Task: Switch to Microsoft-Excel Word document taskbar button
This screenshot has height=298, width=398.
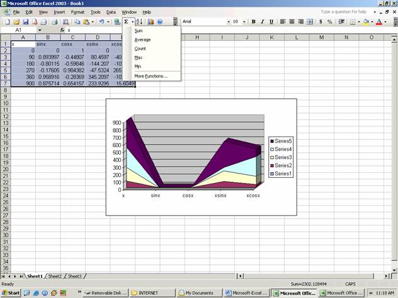Action: coord(246,293)
